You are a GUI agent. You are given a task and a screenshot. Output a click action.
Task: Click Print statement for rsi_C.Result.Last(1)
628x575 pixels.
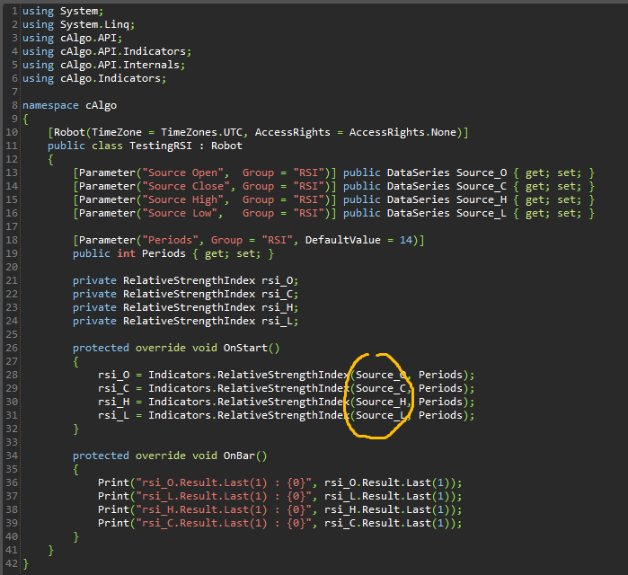pyautogui.click(x=279, y=523)
